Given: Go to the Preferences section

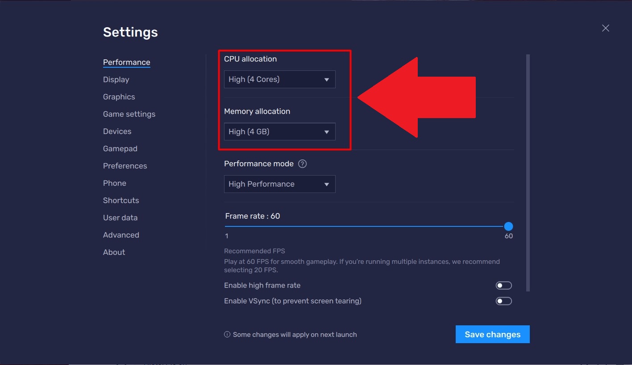Looking at the screenshot, I should point(125,166).
